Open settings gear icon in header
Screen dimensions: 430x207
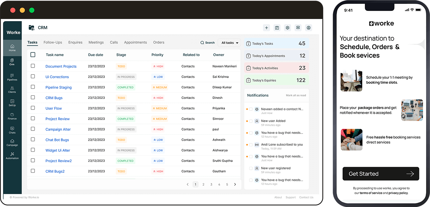(x=287, y=28)
